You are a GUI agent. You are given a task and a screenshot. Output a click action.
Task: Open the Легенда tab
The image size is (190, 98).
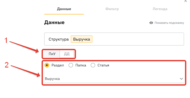click(160, 9)
